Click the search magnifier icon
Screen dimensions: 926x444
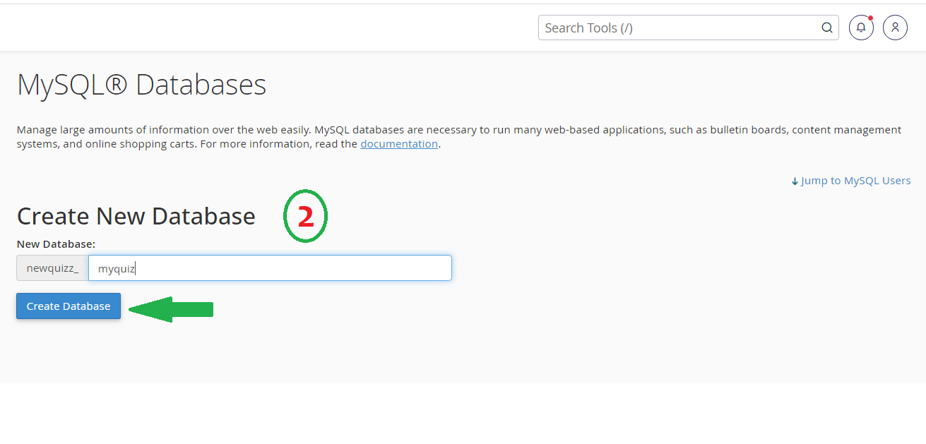827,28
